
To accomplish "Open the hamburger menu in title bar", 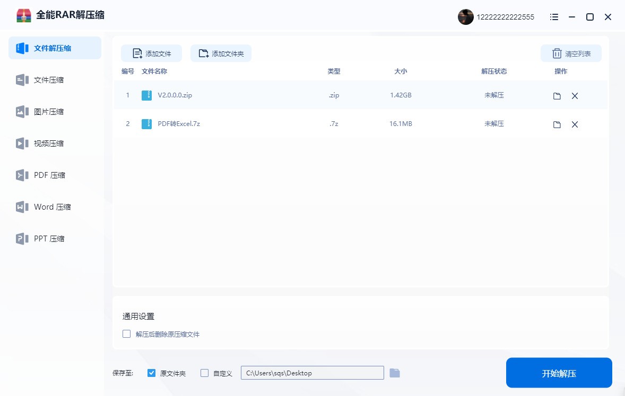I will (554, 17).
